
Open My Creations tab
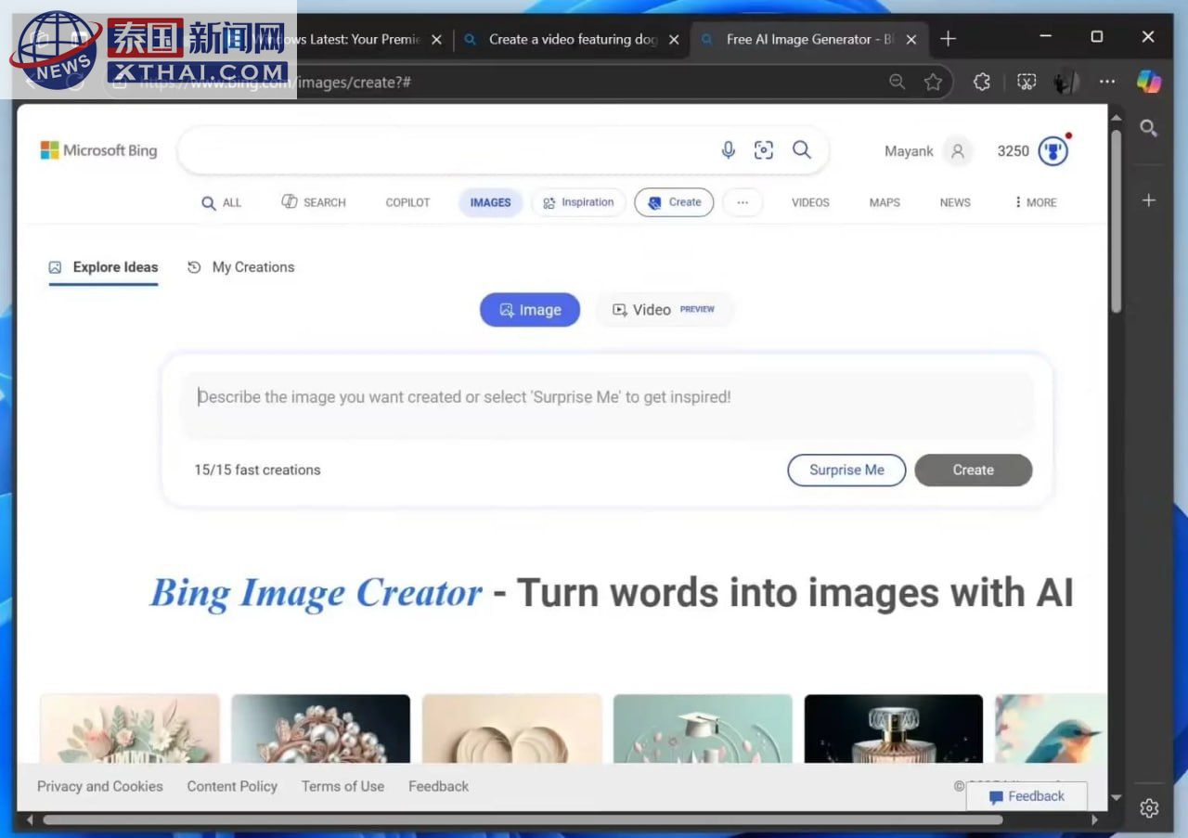(240, 267)
